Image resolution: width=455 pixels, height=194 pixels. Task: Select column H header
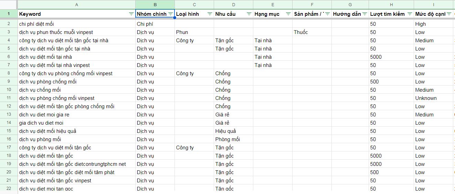pyautogui.click(x=391, y=4)
